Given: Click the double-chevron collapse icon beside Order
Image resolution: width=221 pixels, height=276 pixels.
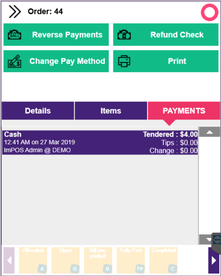Looking at the screenshot, I should [x=15, y=12].
